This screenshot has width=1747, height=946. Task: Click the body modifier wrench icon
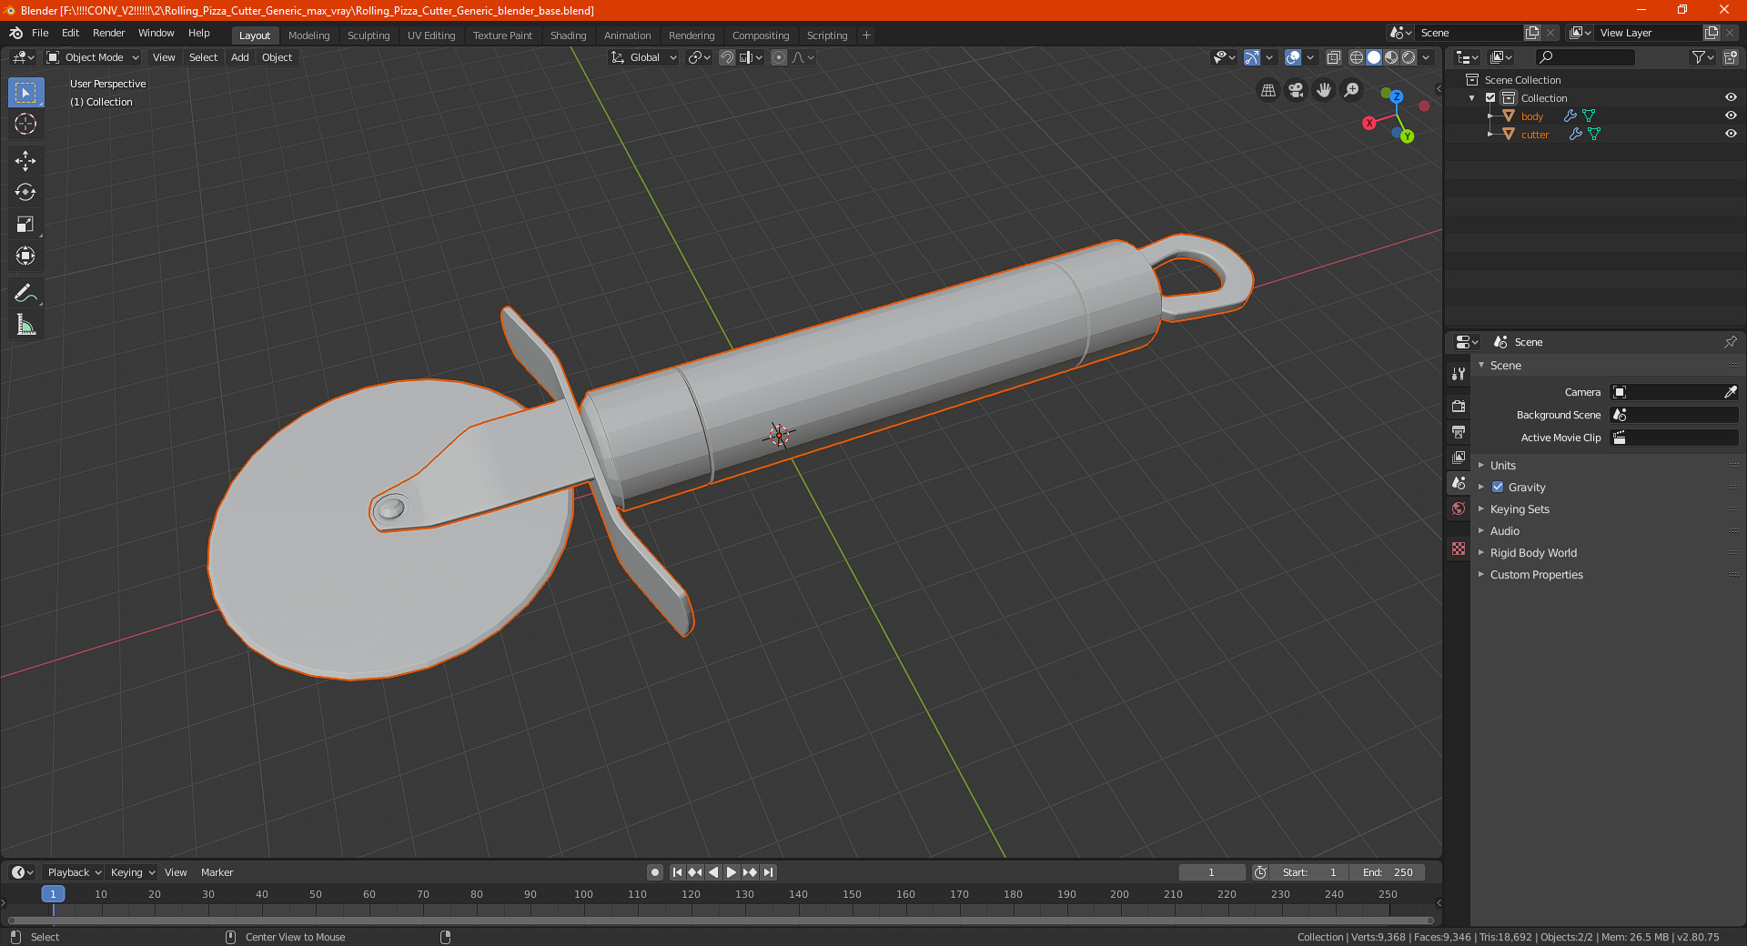[1570, 116]
